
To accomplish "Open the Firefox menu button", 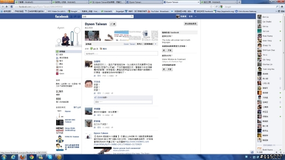I will (7, 1).
